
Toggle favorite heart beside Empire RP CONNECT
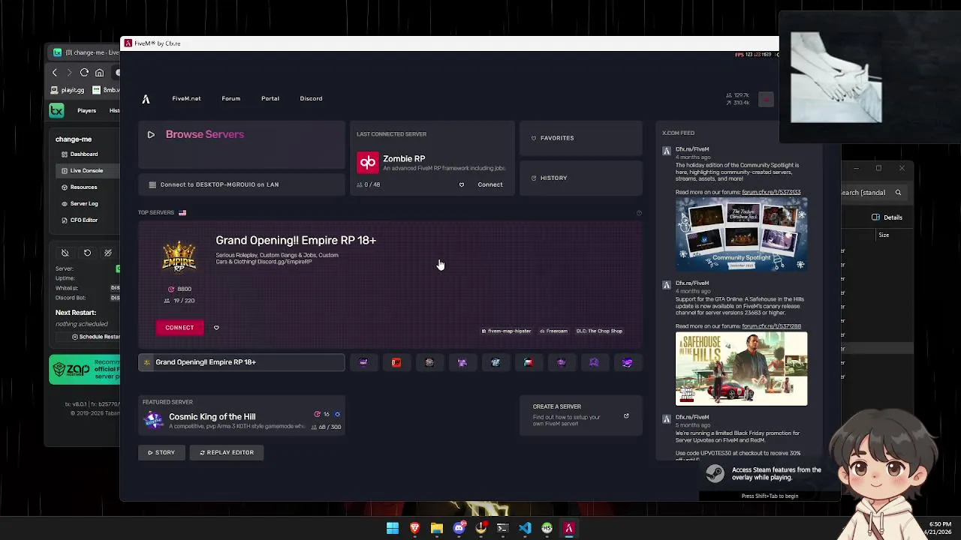pyautogui.click(x=216, y=328)
